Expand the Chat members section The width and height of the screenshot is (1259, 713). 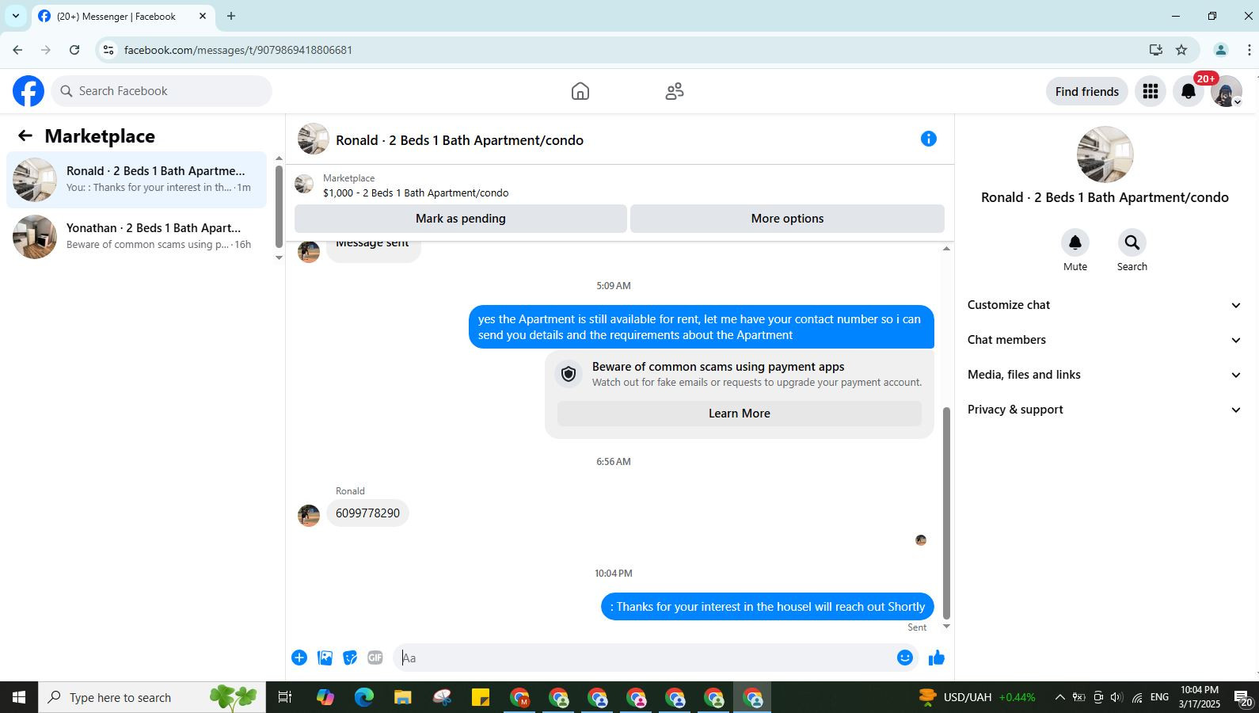pyautogui.click(x=1105, y=340)
